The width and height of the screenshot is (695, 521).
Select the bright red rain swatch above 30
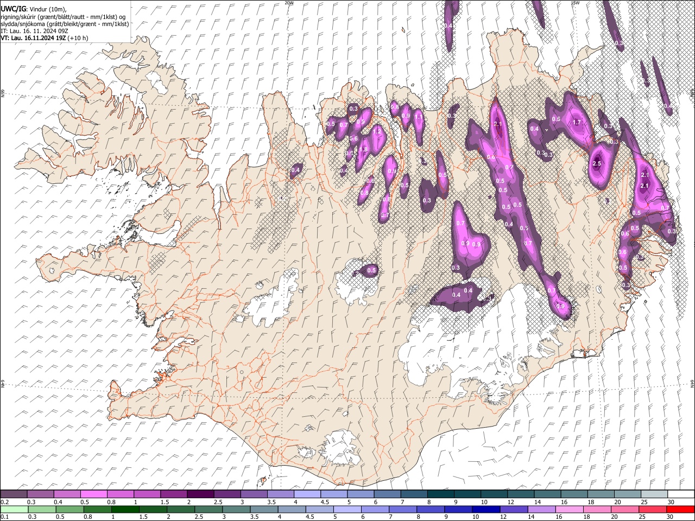[x=680, y=509]
